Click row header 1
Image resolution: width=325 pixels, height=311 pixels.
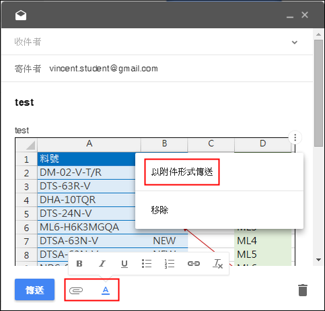pos(26,160)
